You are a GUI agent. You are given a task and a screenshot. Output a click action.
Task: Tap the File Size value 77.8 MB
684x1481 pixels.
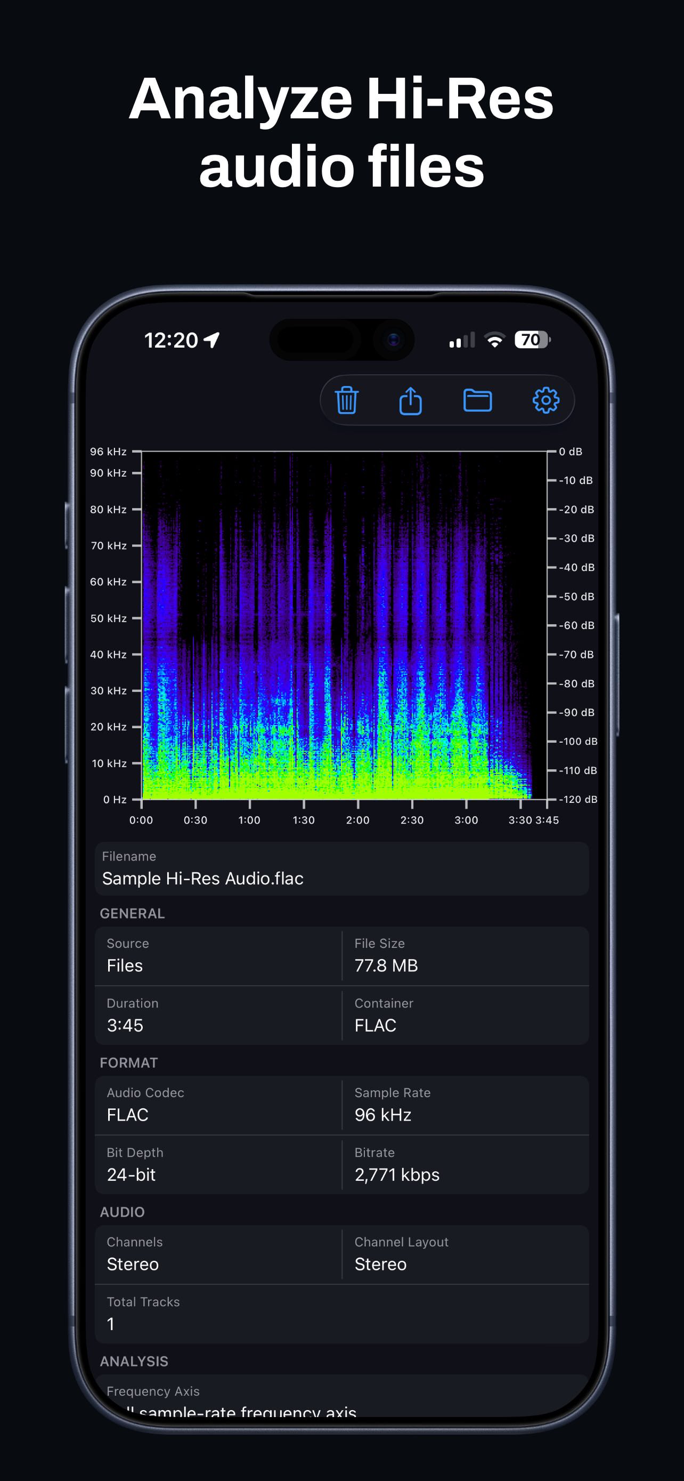386,965
